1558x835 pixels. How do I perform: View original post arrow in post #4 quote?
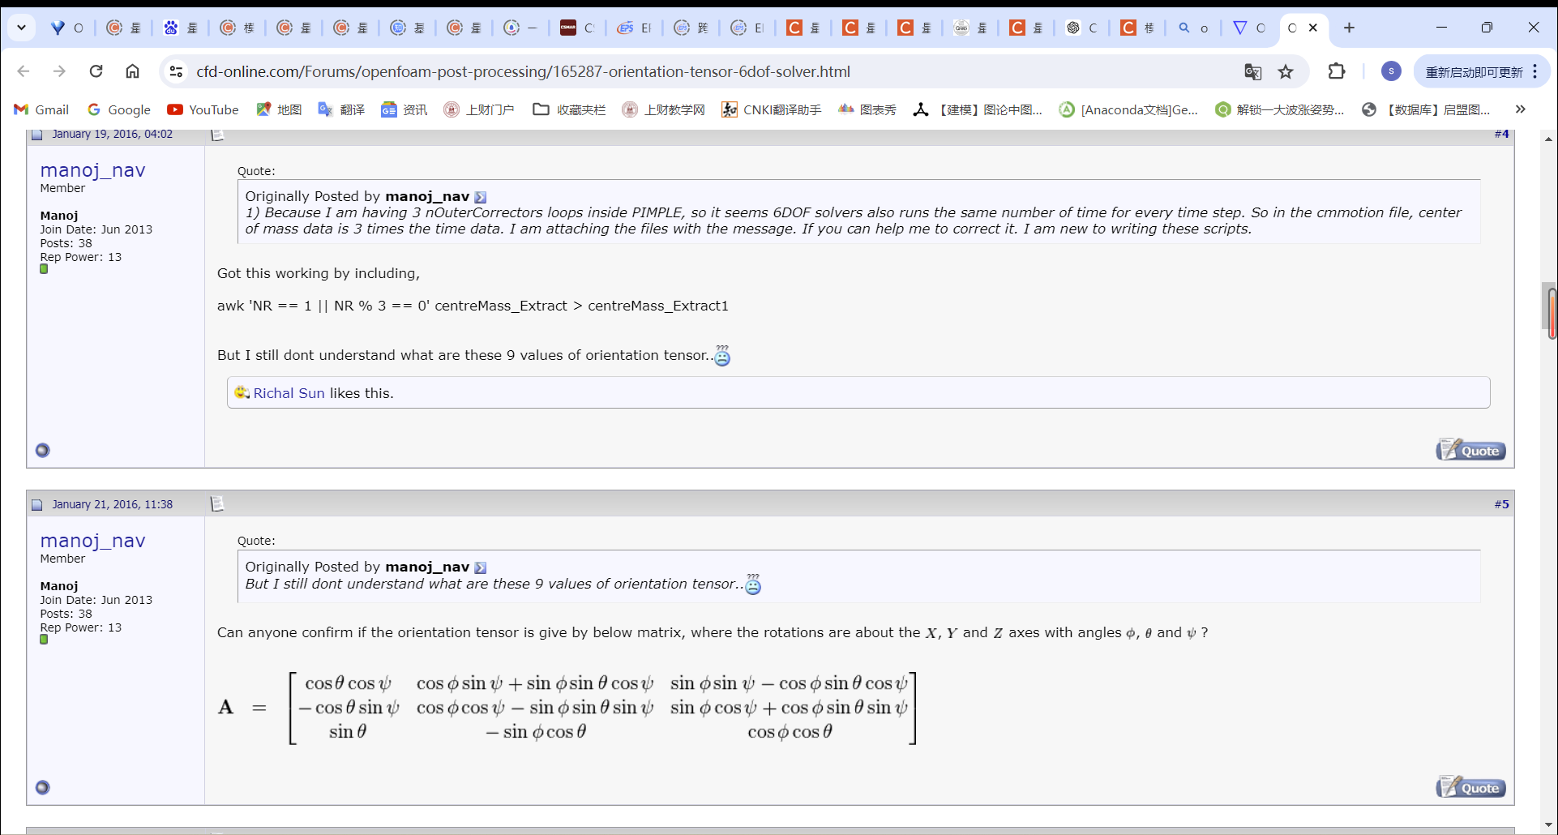pos(481,197)
